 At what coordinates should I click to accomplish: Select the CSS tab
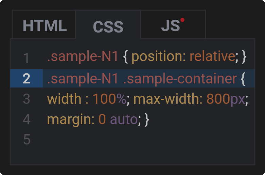(x=108, y=25)
